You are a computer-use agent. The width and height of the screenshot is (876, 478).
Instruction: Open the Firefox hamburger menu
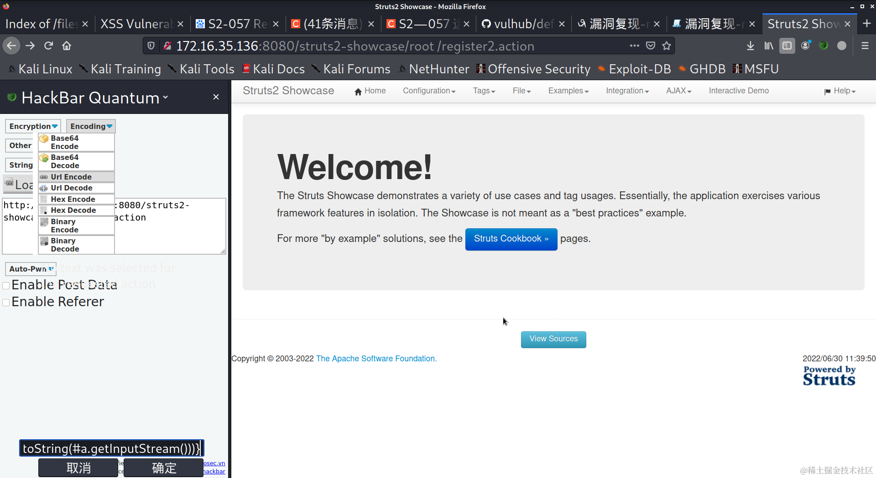tap(865, 46)
